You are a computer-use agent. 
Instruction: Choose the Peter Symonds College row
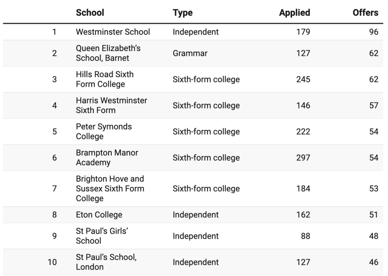[x=104, y=132]
